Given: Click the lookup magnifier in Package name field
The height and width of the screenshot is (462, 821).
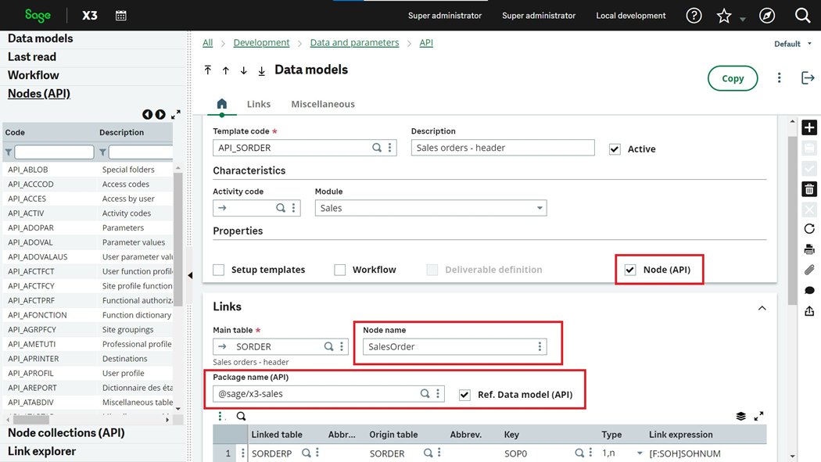Looking at the screenshot, I should point(425,393).
